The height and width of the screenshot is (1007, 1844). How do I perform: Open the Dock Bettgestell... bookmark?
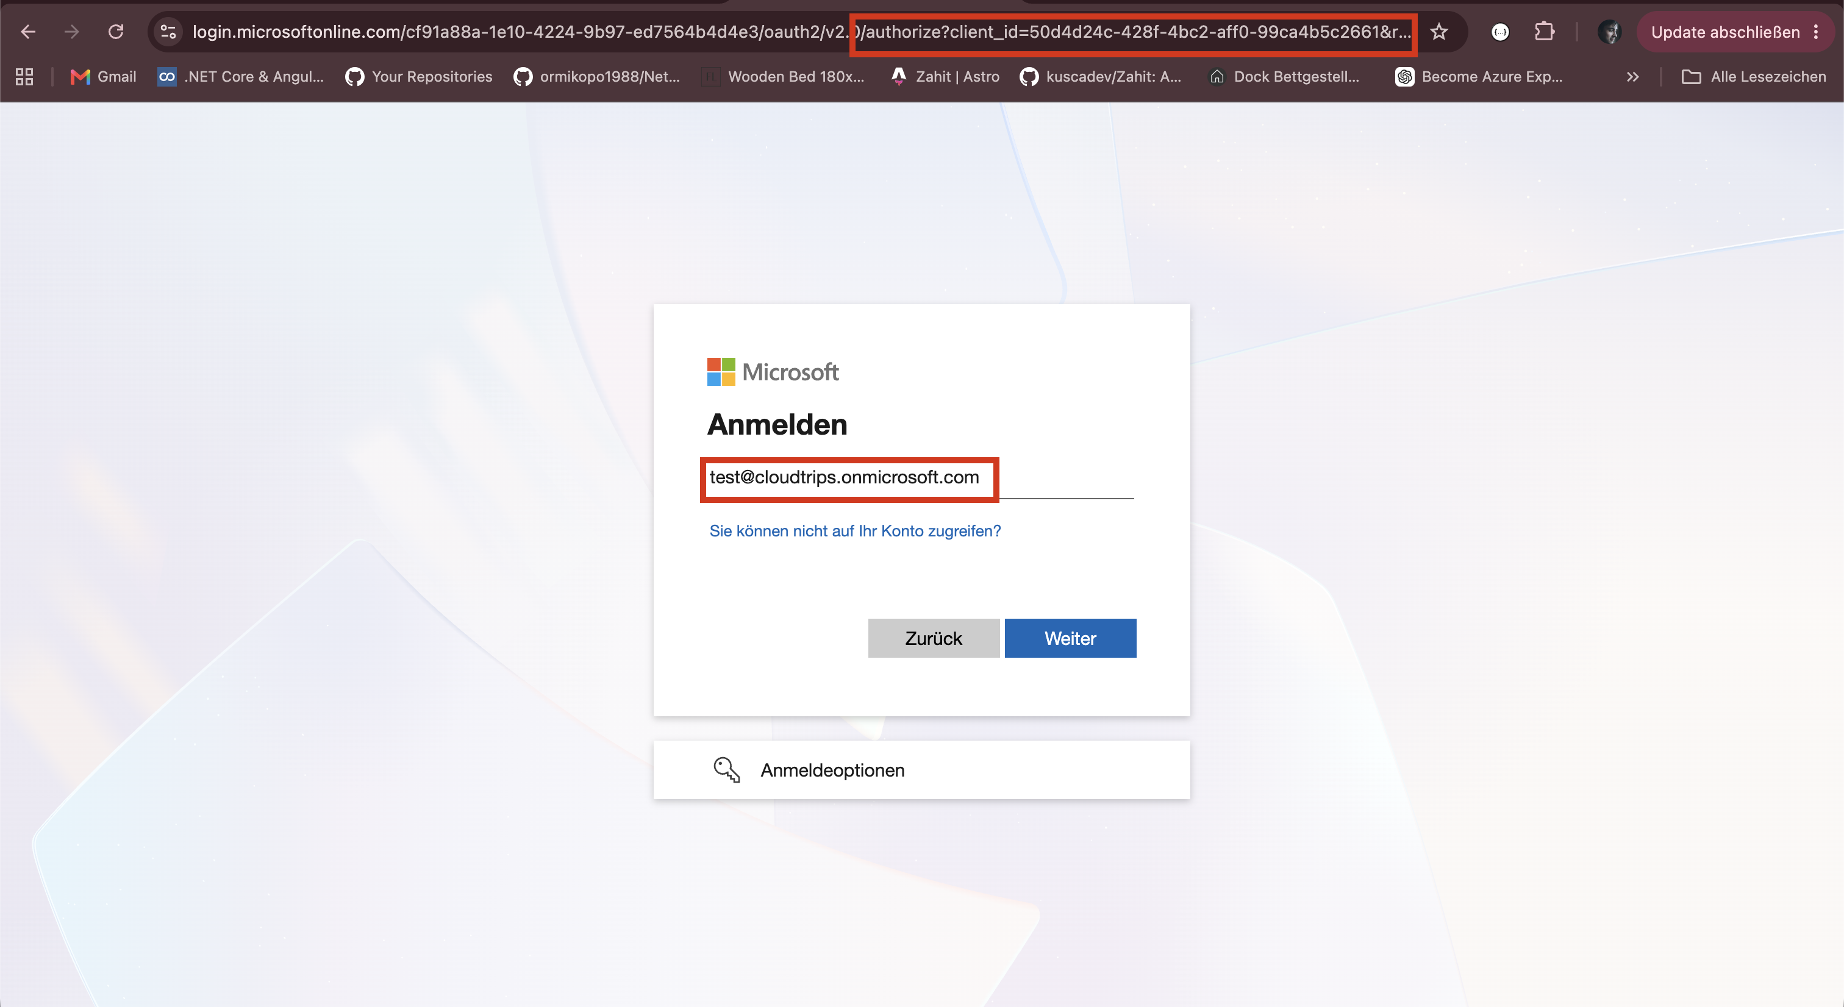tap(1284, 77)
